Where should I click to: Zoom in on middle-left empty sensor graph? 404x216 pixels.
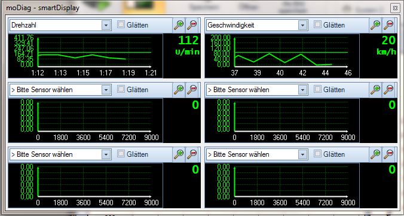tap(179, 90)
